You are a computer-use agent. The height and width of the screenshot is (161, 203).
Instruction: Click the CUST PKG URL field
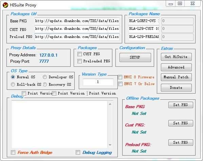coord(77,29)
